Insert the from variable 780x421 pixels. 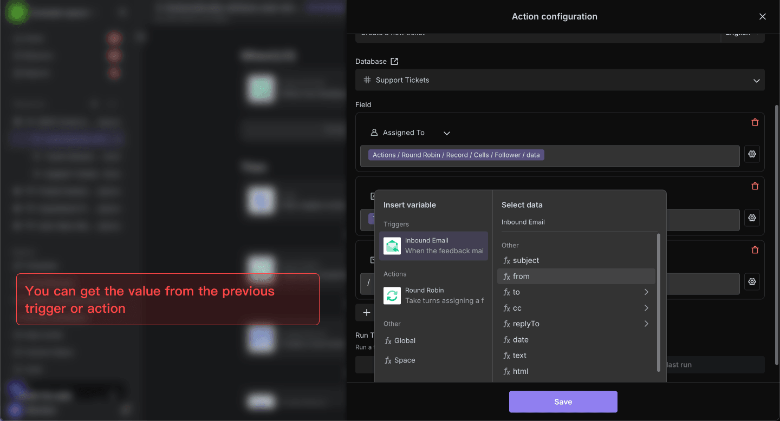tap(576, 277)
